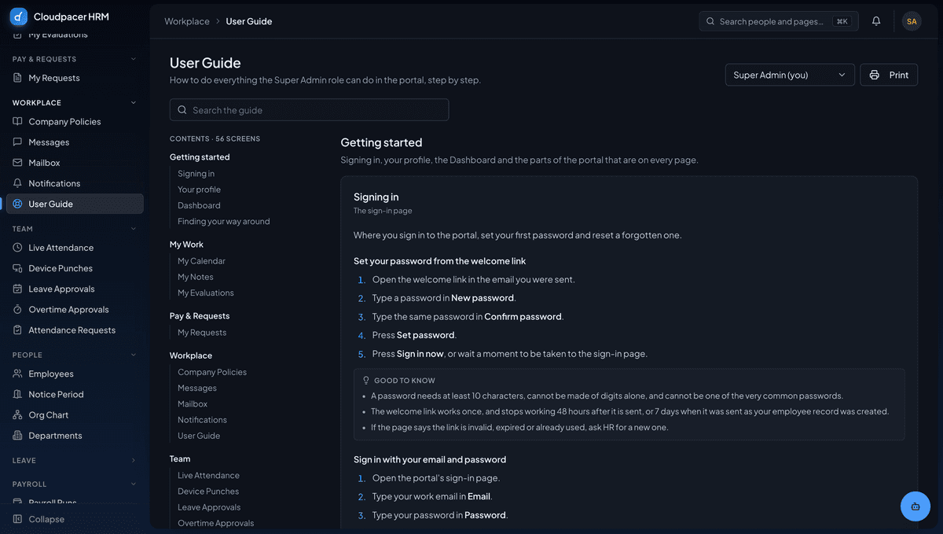Open Mailbox in the sidebar

pyautogui.click(x=75, y=163)
